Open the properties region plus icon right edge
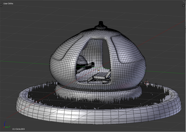The height and width of the screenshot is (132, 186). (183, 5)
